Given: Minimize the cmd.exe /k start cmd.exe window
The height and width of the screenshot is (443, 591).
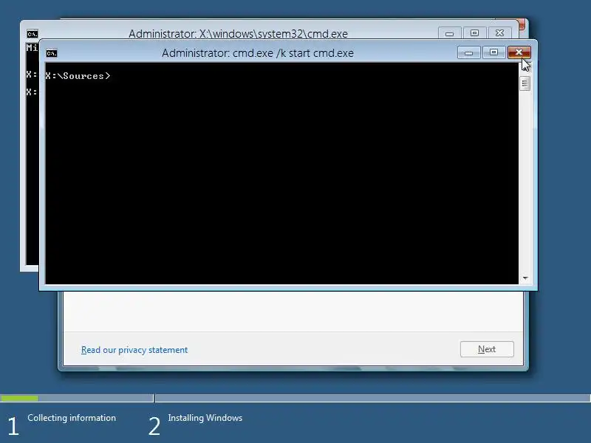Looking at the screenshot, I should (x=469, y=52).
